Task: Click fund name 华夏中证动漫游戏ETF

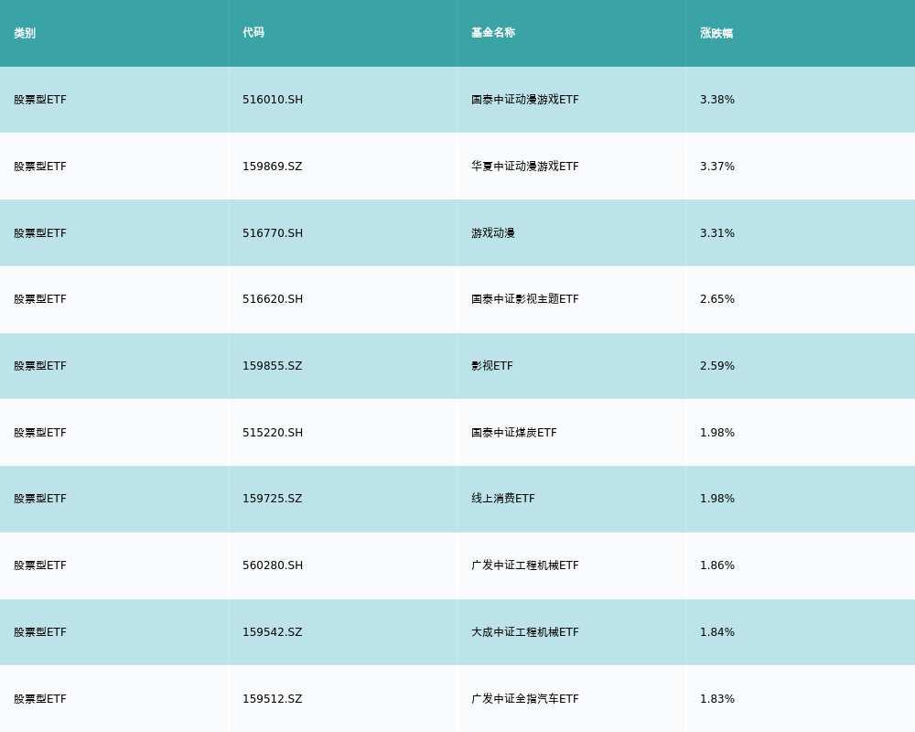Action: click(525, 167)
